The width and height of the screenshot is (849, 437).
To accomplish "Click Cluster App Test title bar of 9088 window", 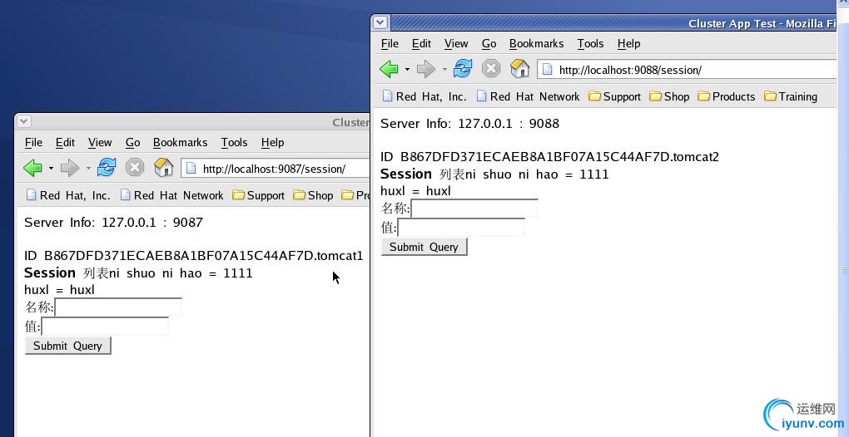I will [613, 23].
